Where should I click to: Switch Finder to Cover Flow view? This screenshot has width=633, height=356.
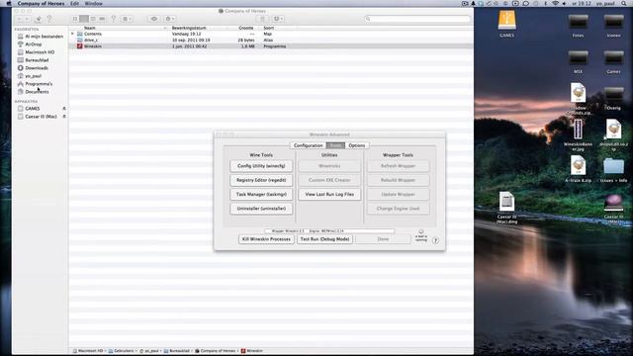102,19
